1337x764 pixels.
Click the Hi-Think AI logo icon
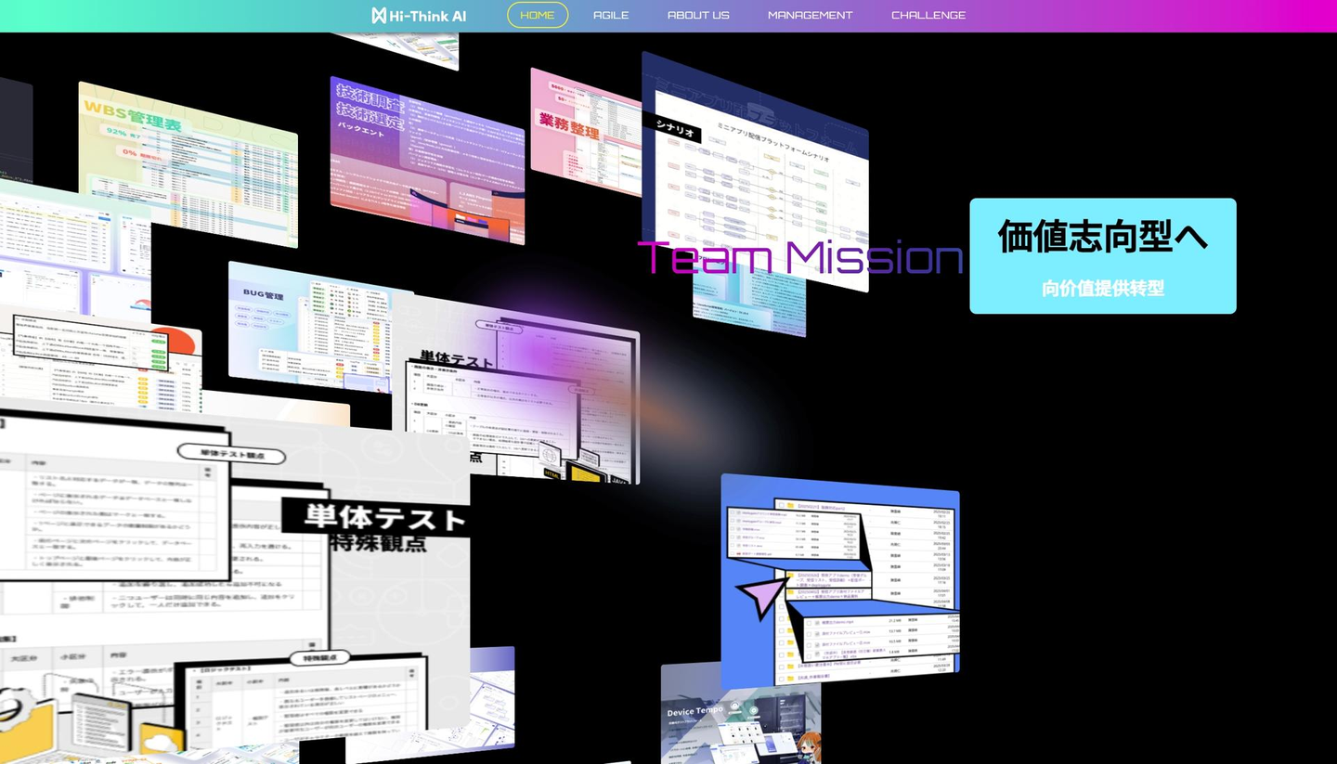tap(379, 15)
